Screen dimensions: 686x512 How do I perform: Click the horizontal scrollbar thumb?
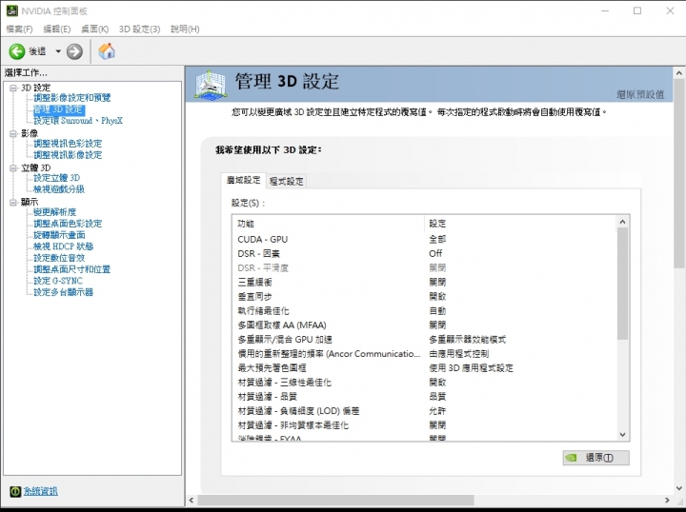click(335, 500)
